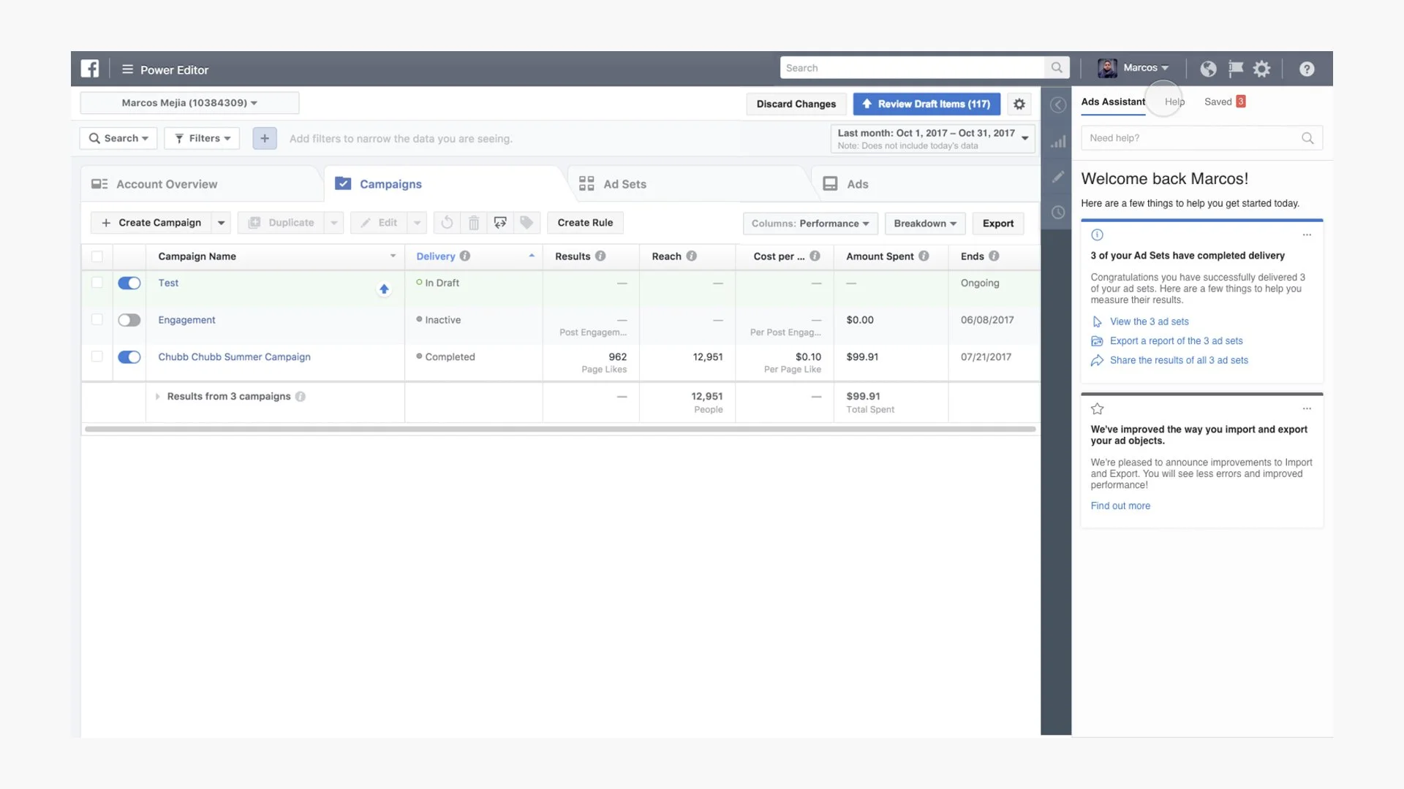Click the Review Draft Items button
The width and height of the screenshot is (1404, 789).
point(926,104)
